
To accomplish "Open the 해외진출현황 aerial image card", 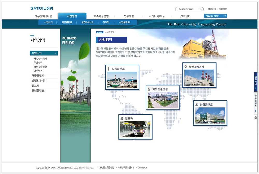I will [x=162, y=98].
